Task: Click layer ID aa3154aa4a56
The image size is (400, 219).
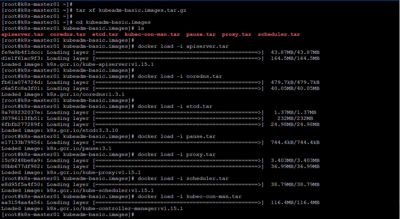Action: point(21,202)
